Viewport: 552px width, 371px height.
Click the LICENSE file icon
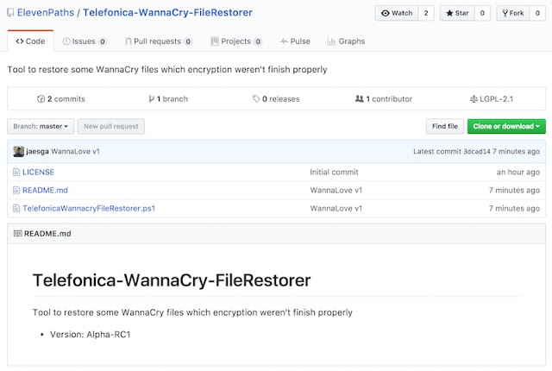(16, 172)
